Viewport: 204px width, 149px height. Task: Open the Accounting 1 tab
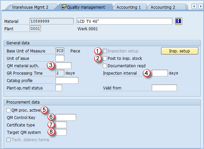click(x=129, y=7)
